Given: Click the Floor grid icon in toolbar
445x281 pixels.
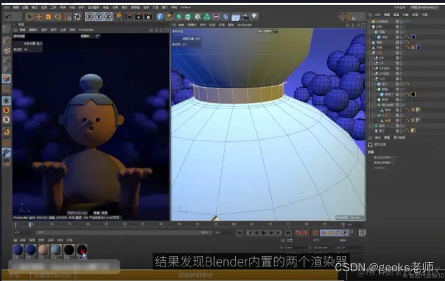Looking at the screenshot, I should click(x=235, y=17).
